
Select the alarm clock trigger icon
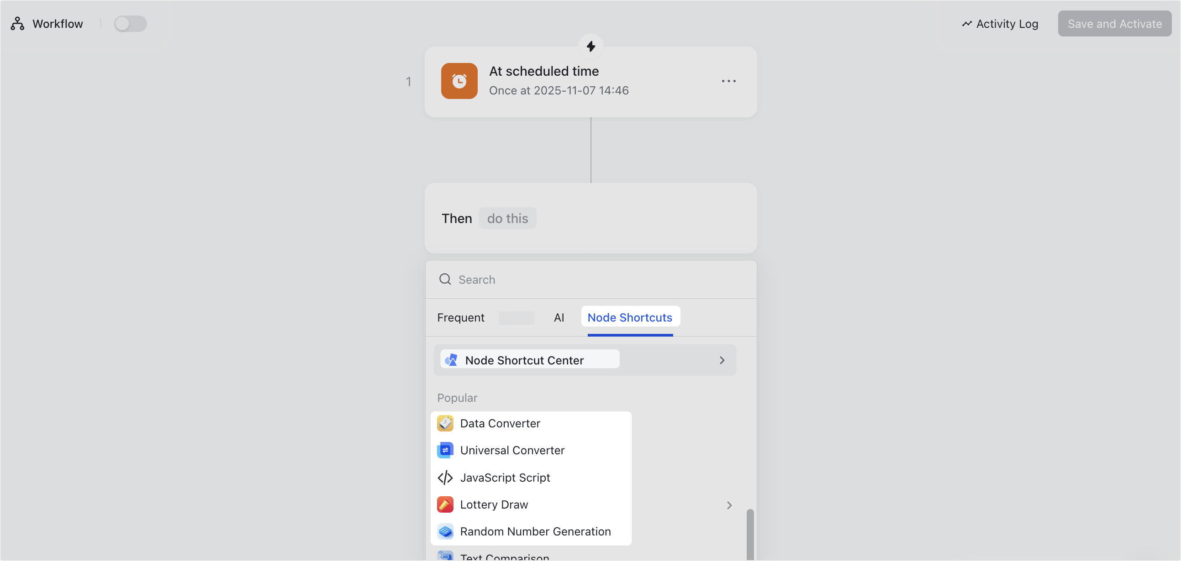click(x=459, y=81)
